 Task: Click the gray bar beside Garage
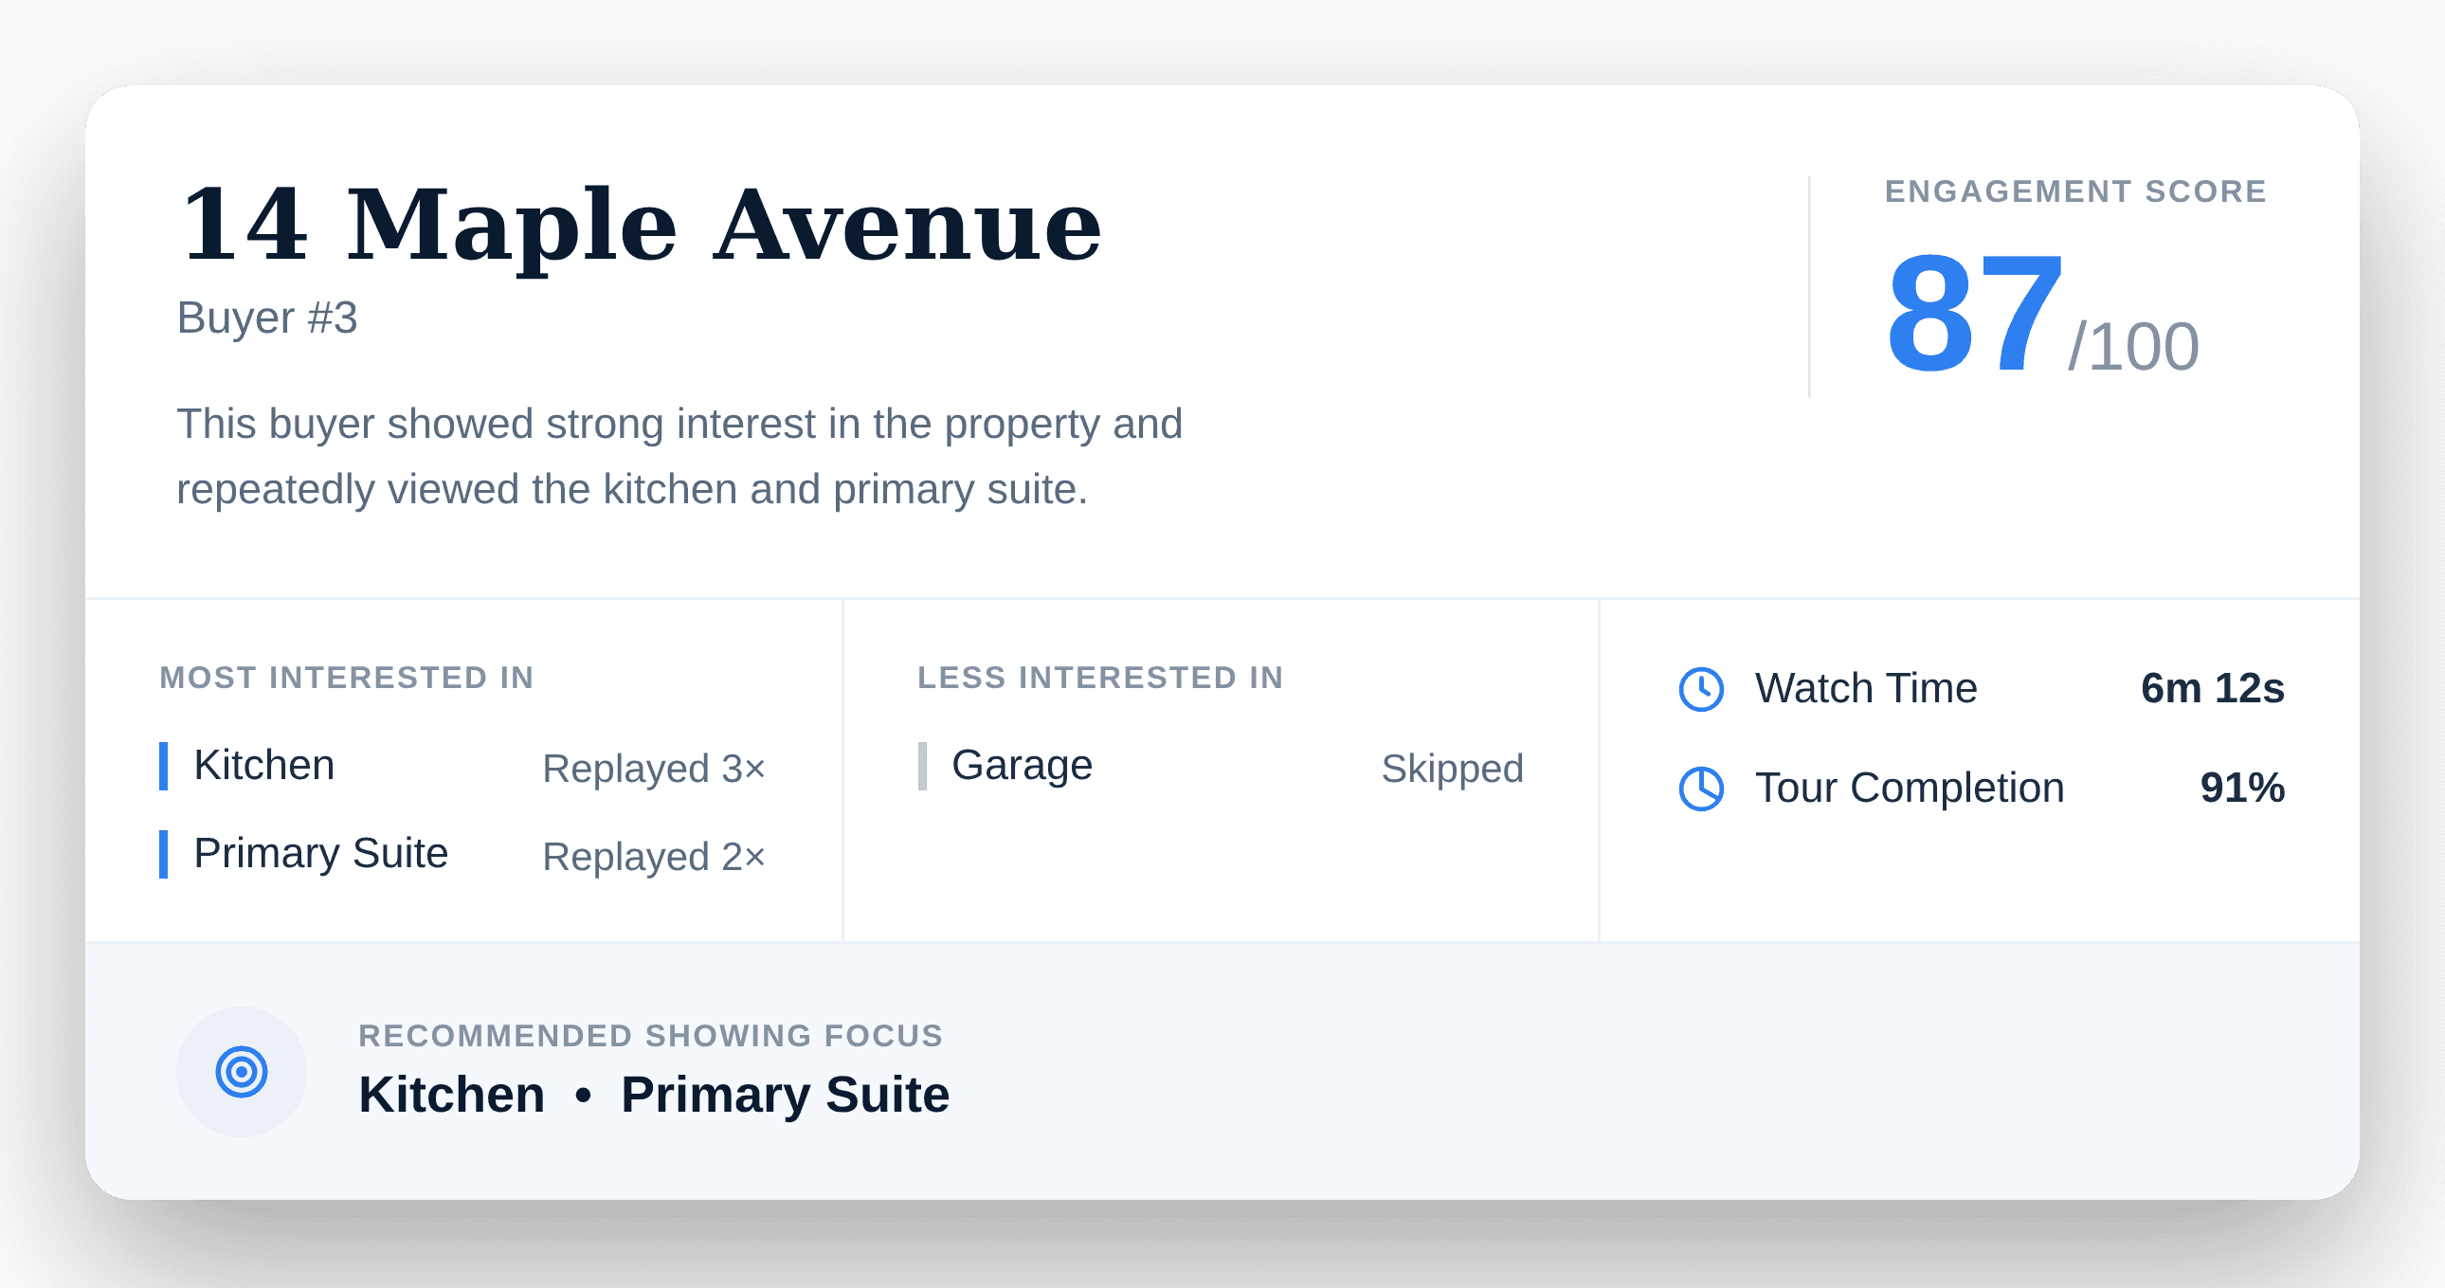click(x=922, y=766)
